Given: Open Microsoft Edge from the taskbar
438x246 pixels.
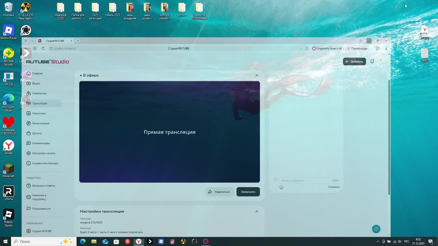Looking at the screenshot, I should (83, 242).
